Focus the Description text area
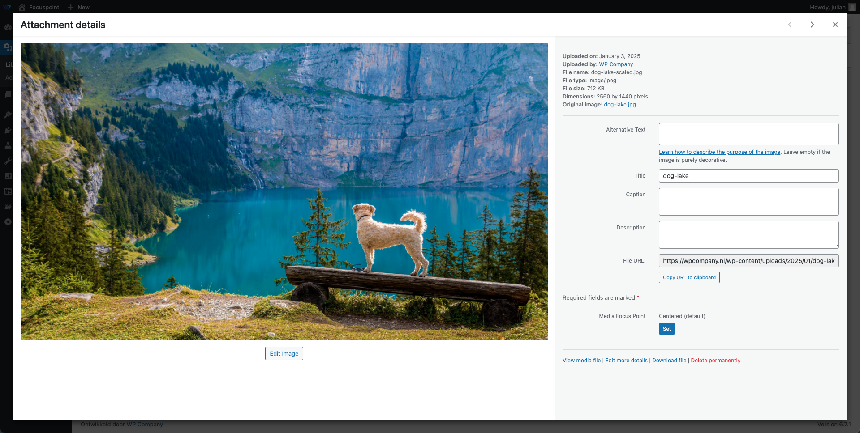Screen dimensions: 860x433 coord(748,235)
